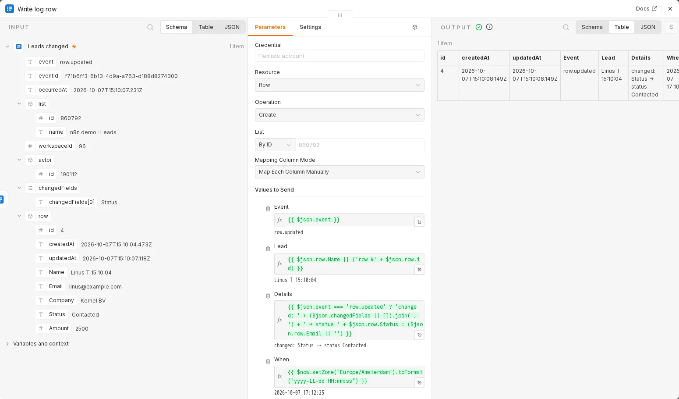Click the Write log row node icon
This screenshot has width=679, height=399.
10,9
